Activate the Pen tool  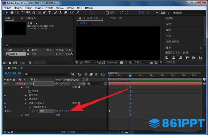pyautogui.click(x=44, y=13)
